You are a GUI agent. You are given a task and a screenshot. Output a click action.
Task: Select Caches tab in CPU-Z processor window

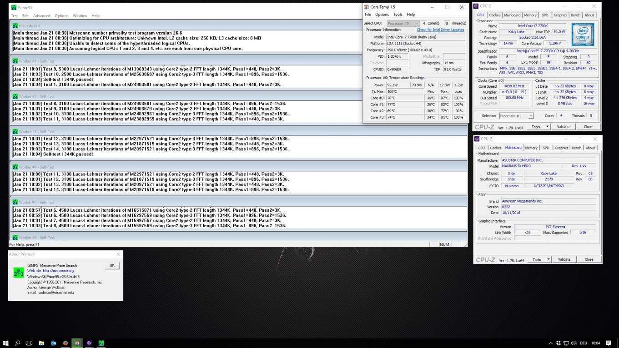pyautogui.click(x=495, y=15)
